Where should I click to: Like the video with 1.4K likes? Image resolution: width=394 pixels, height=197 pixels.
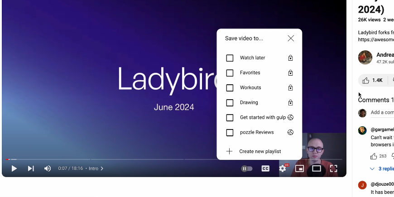coord(372,81)
